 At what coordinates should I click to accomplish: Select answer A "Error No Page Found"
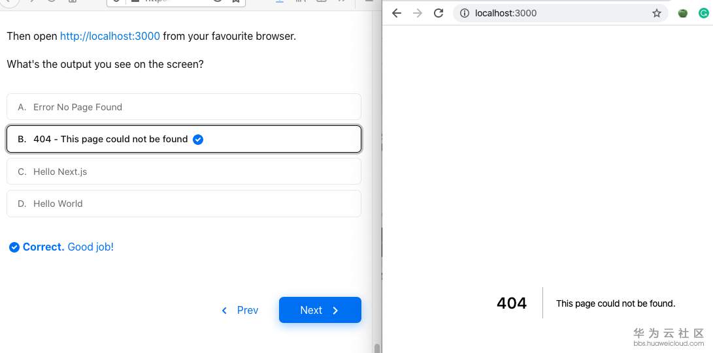tap(184, 107)
